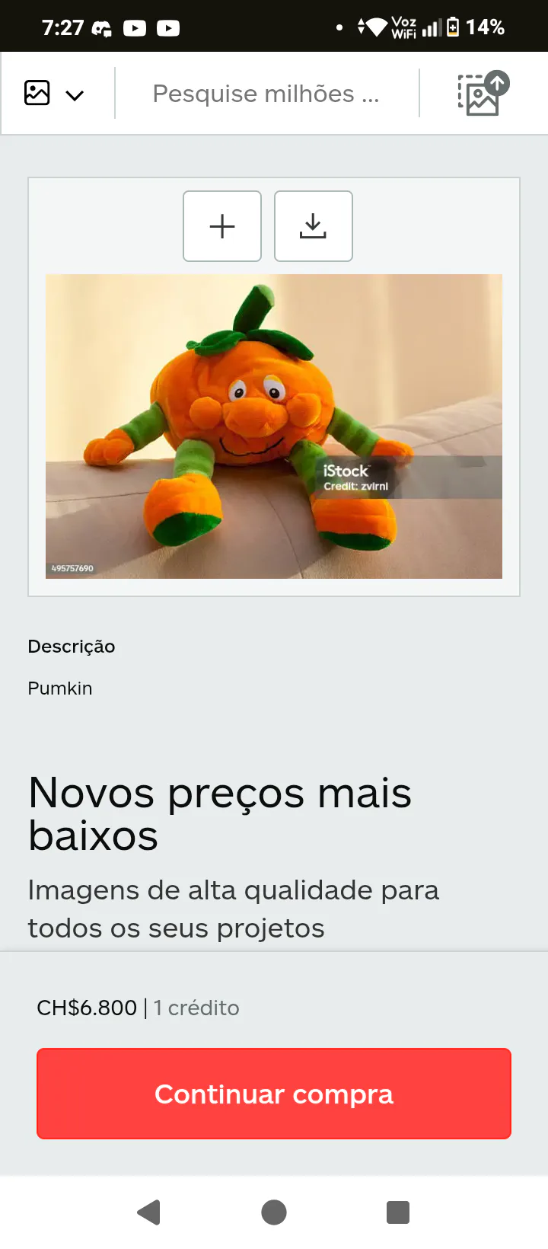This screenshot has width=548, height=1249.
Task: Tap the image ID 495757690 label
Action: [72, 568]
